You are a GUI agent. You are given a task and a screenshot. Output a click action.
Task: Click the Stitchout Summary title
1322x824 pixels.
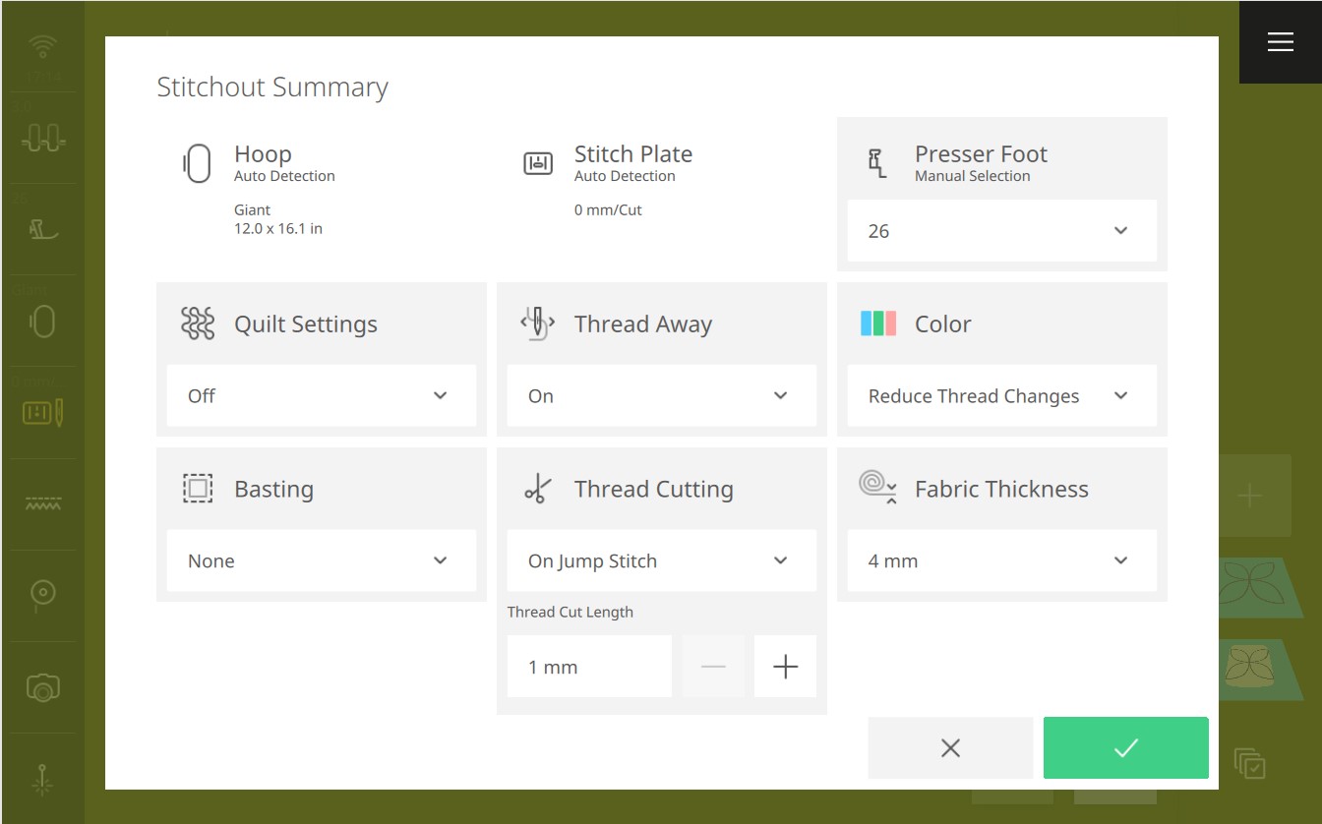[x=272, y=88]
